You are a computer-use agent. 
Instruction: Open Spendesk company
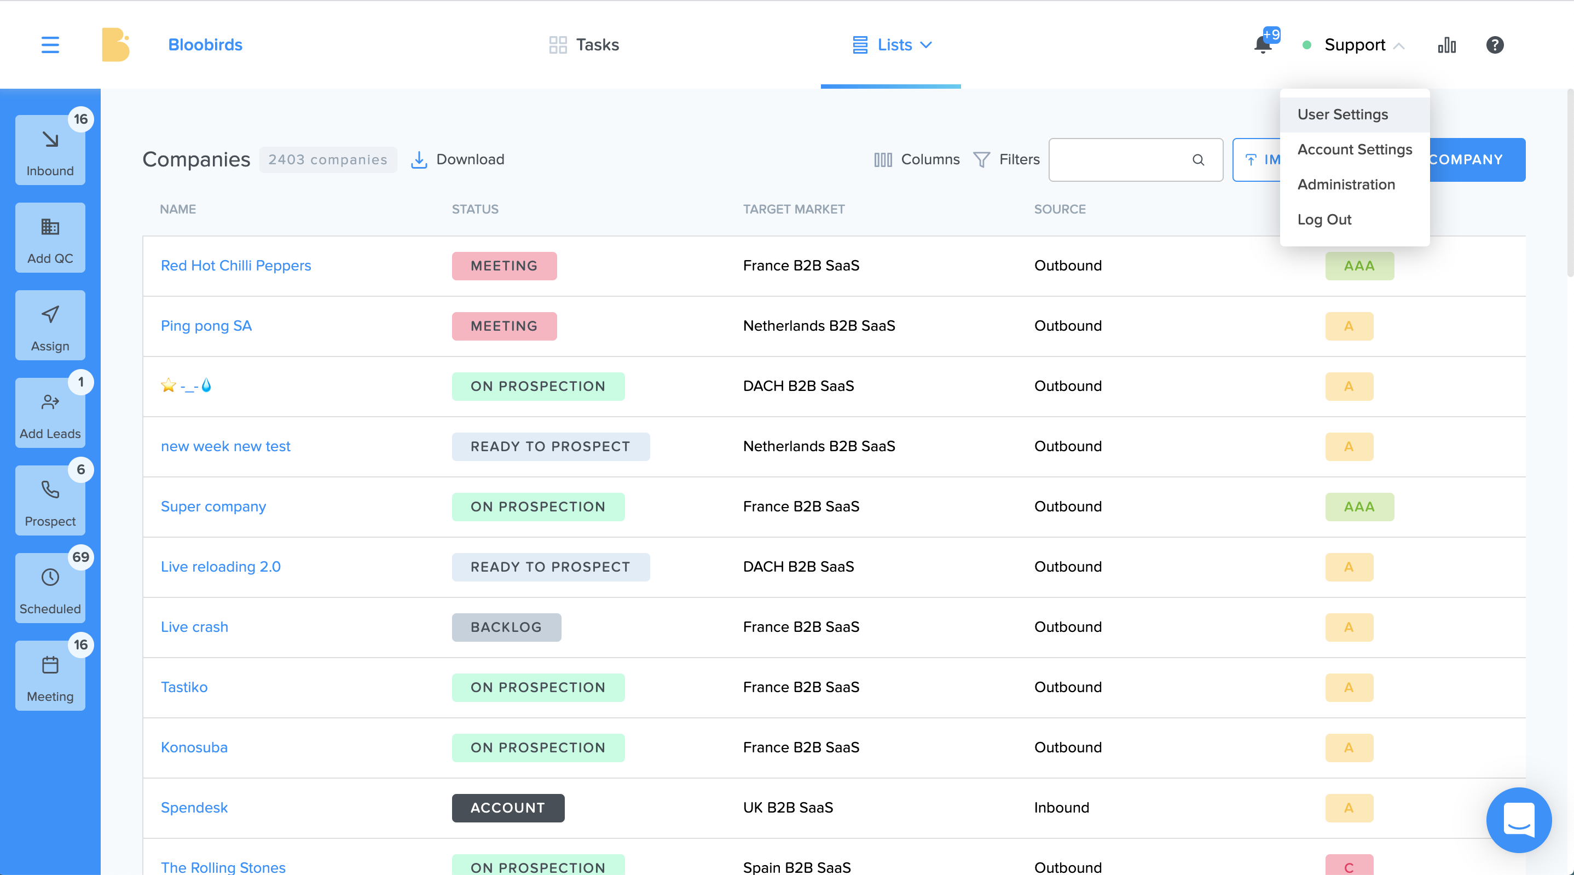click(194, 808)
